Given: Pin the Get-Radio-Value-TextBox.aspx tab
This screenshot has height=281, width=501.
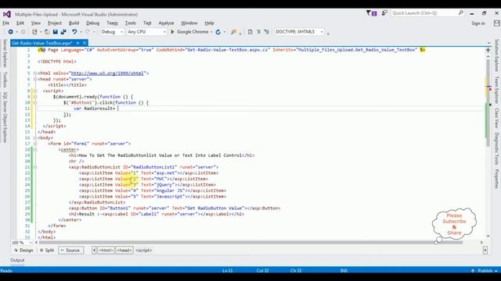Looking at the screenshot, I should [77, 43].
